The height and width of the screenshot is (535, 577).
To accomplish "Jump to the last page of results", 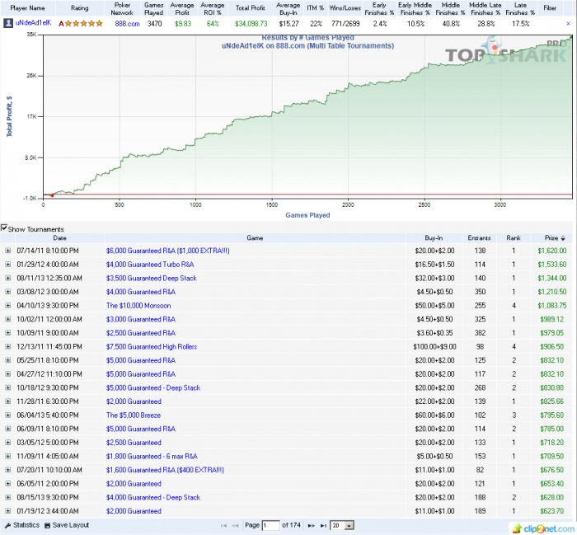I will (x=324, y=525).
